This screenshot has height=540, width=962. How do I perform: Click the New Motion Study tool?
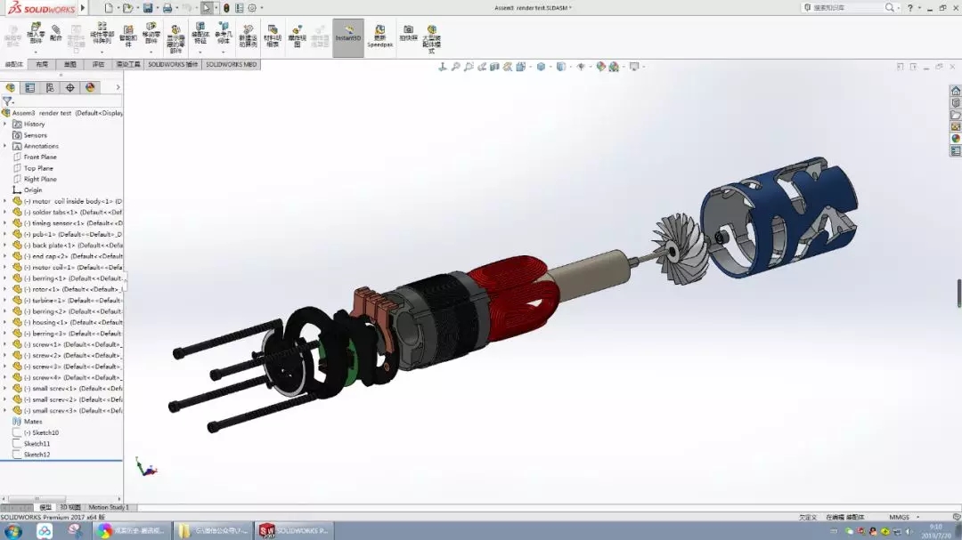click(248, 36)
